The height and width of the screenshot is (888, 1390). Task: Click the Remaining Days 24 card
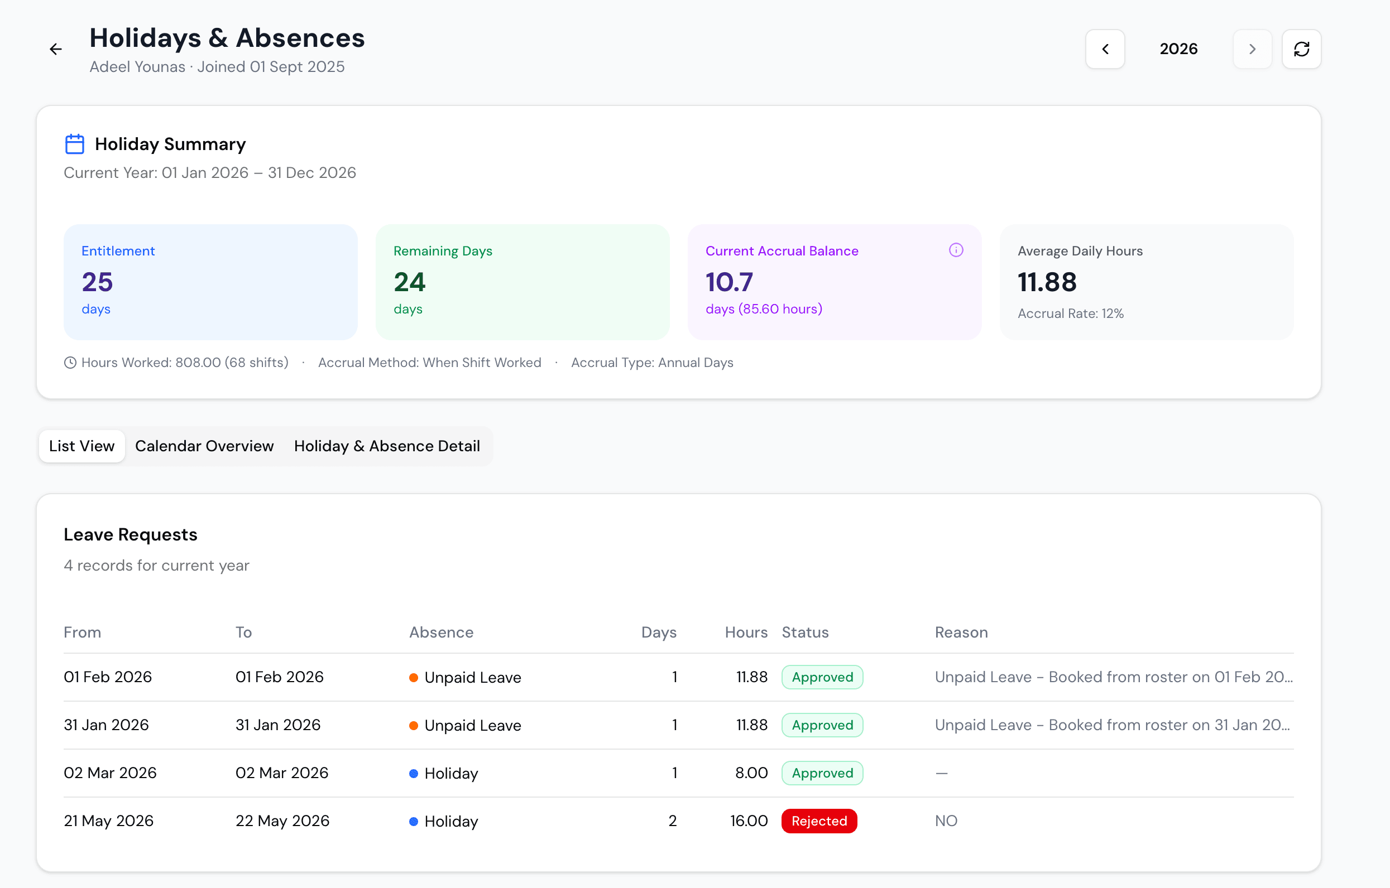point(523,282)
